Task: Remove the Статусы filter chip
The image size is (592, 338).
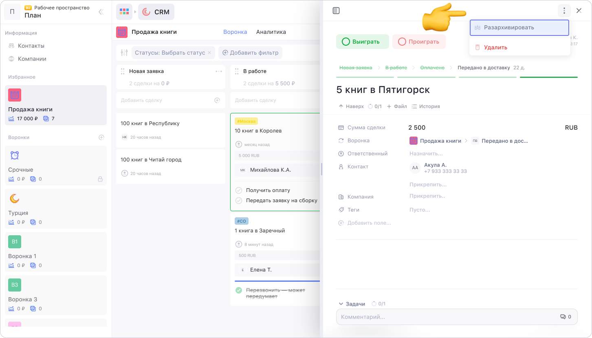Action: [209, 53]
